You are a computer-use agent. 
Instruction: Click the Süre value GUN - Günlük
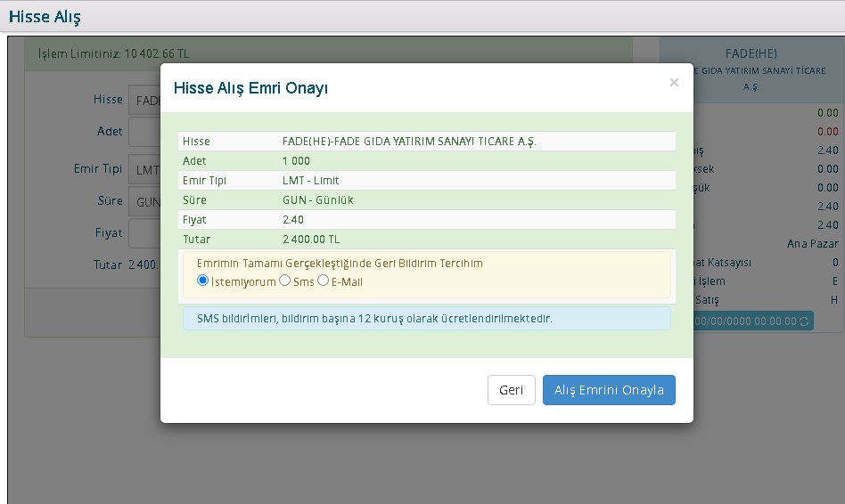pos(318,199)
